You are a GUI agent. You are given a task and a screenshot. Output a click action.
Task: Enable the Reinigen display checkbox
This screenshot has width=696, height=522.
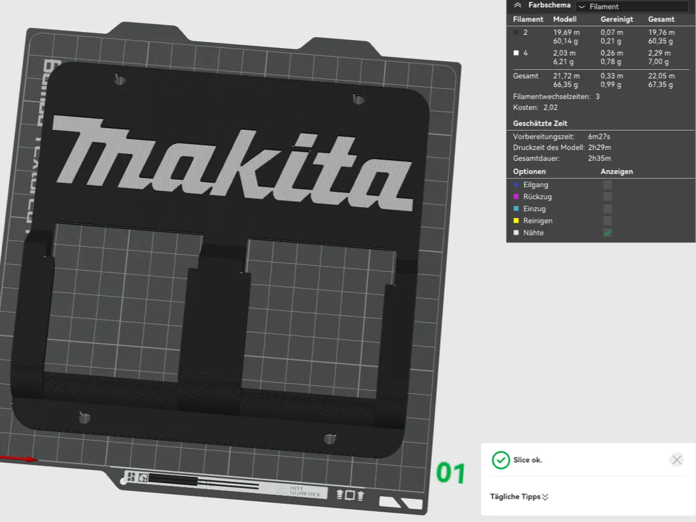pos(607,221)
